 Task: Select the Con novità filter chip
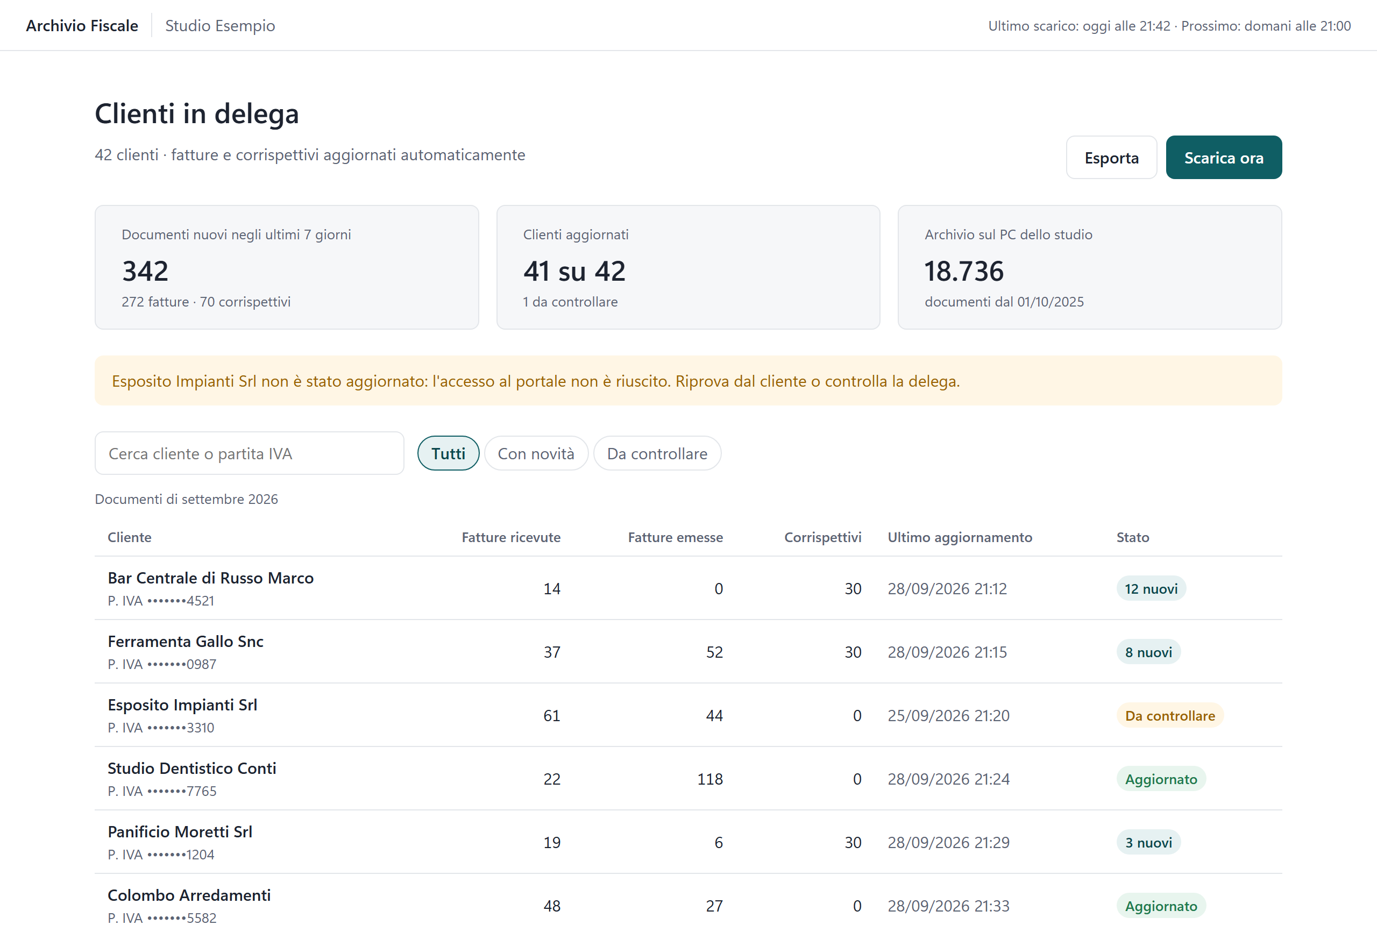point(536,453)
